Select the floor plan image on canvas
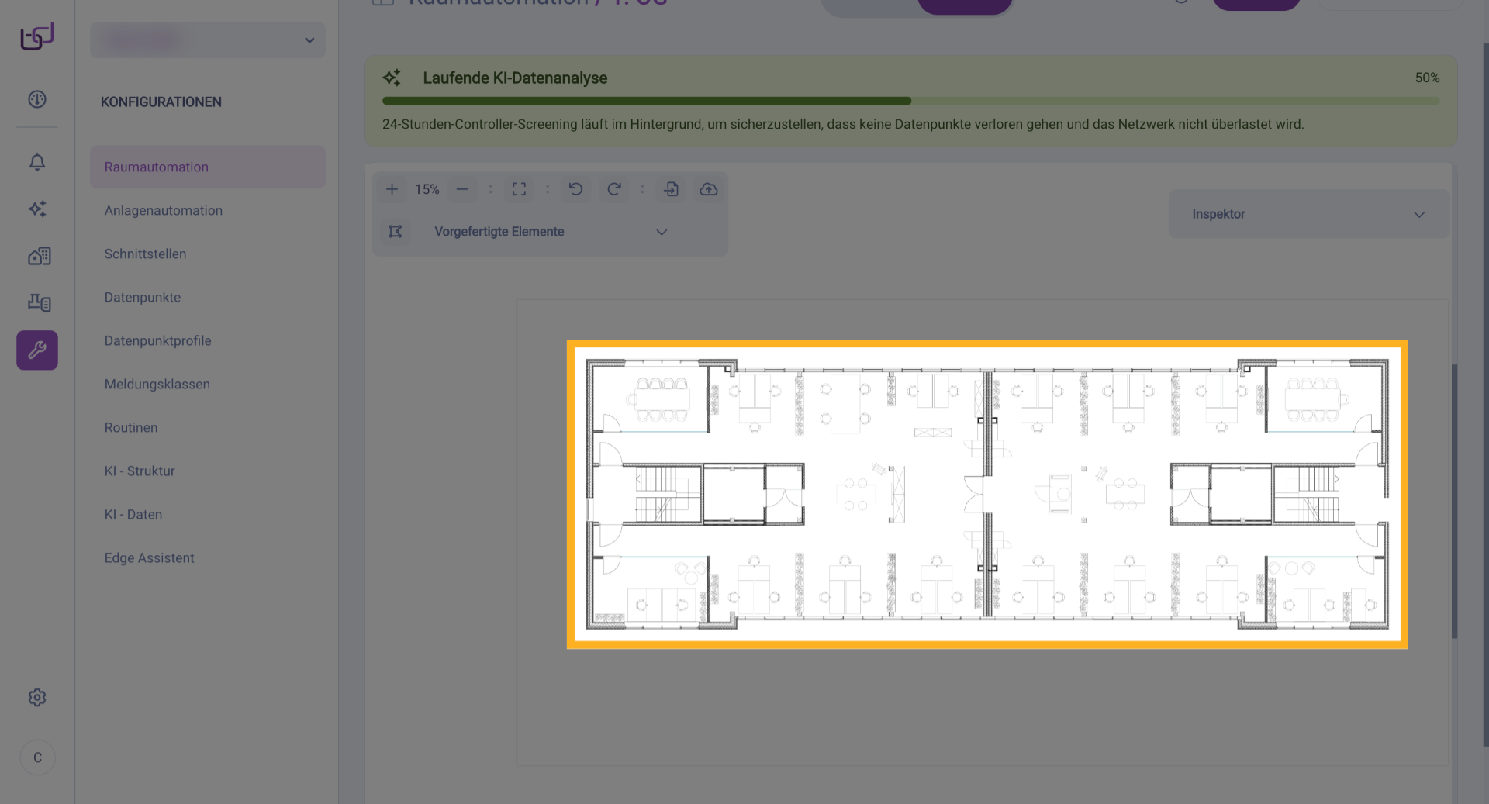This screenshot has height=804, width=1489. click(986, 494)
